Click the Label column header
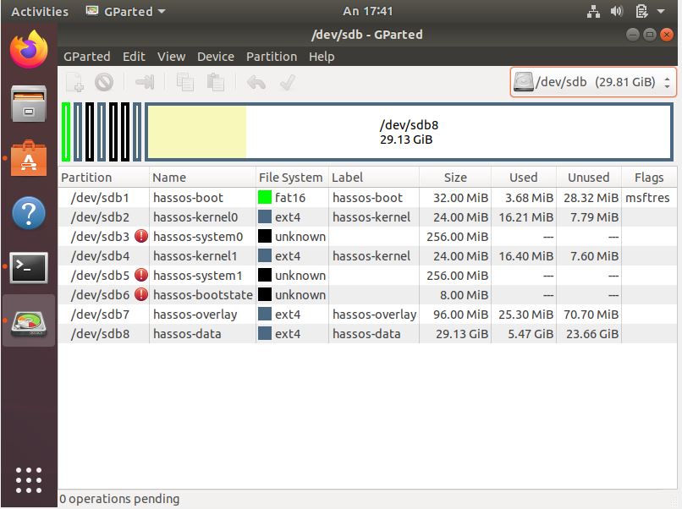The image size is (682, 509). point(374,178)
